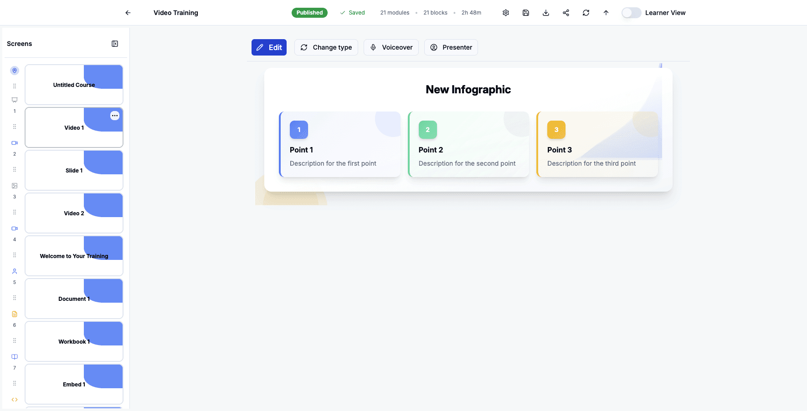Click the open book icon for Workbook 1
This screenshot has height=411, width=807.
(x=15, y=356)
